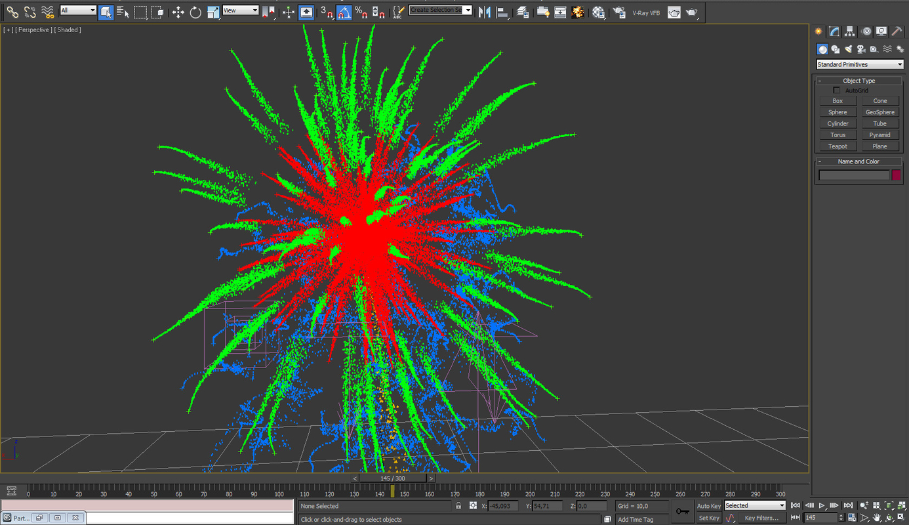Open Key Filters settings
This screenshot has width=909, height=525.
click(x=761, y=518)
